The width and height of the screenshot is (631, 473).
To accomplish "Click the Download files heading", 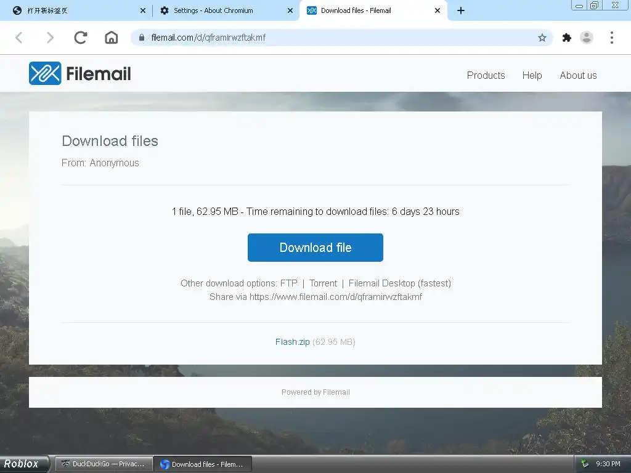I will [110, 141].
